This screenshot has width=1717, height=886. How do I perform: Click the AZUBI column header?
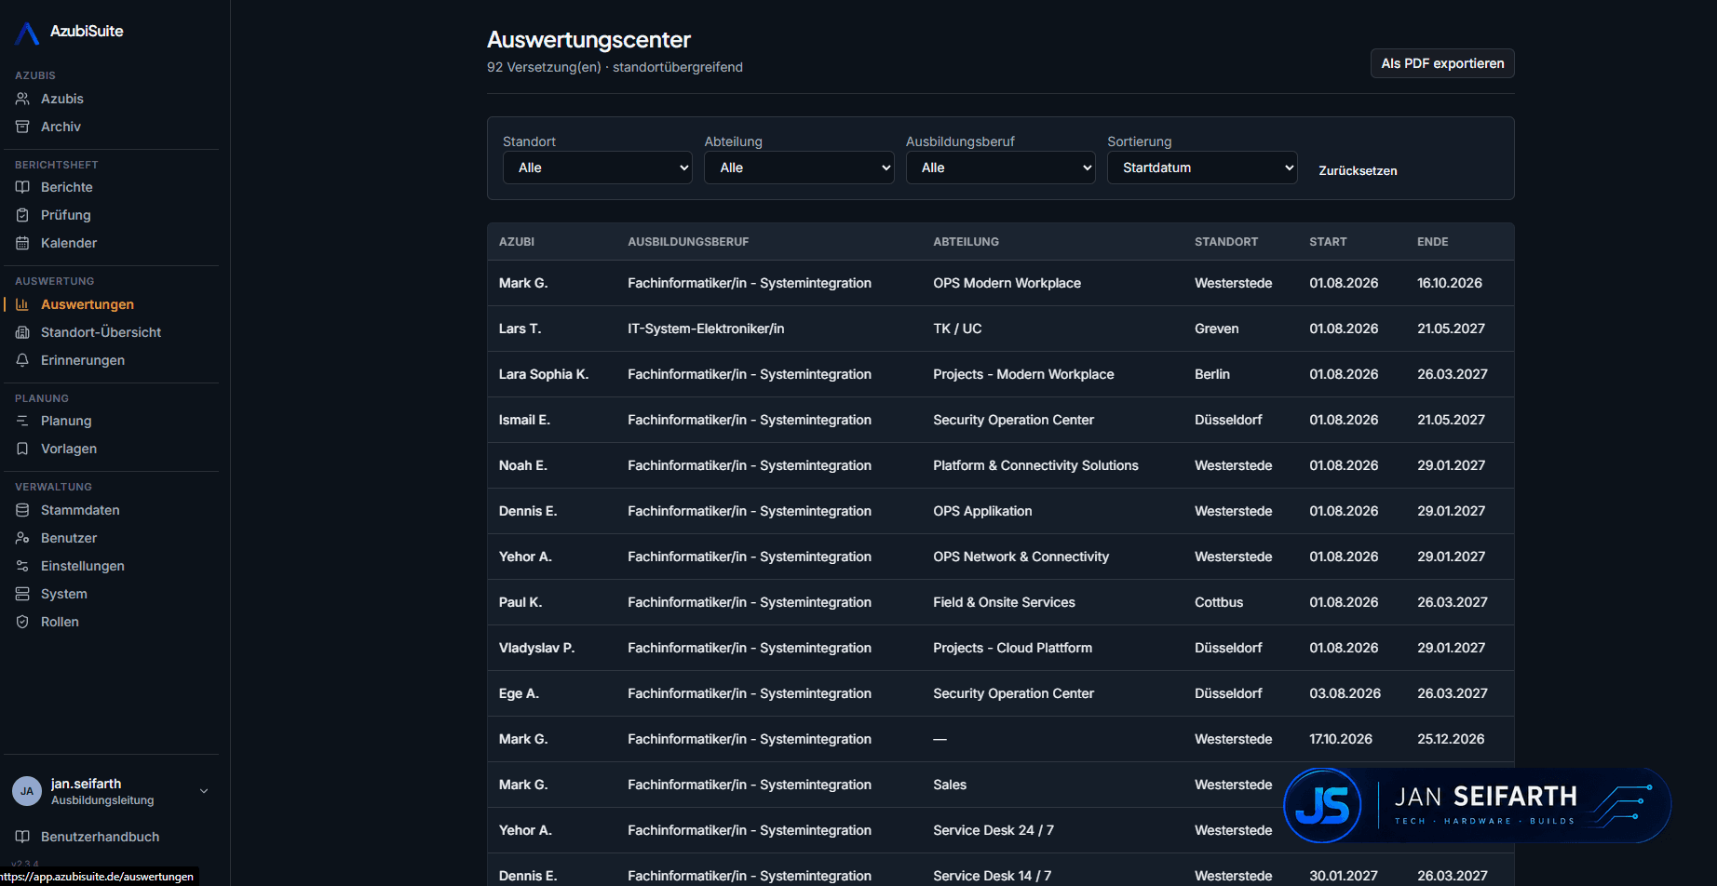517,242
